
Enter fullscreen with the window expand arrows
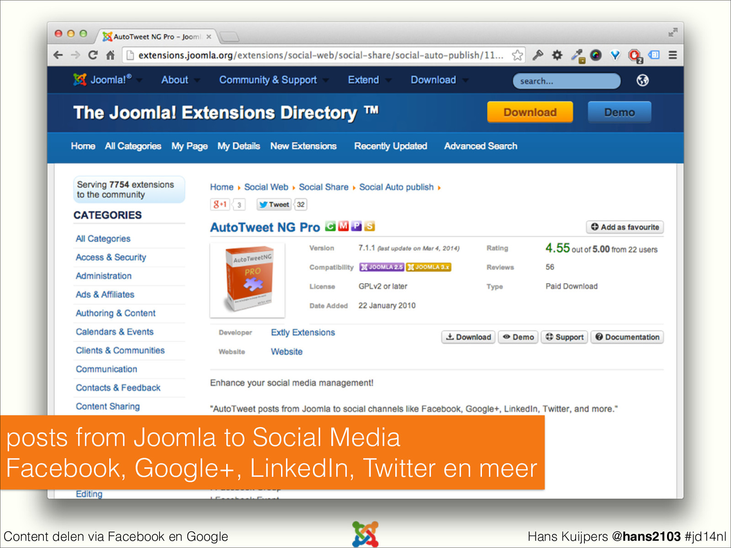click(673, 32)
